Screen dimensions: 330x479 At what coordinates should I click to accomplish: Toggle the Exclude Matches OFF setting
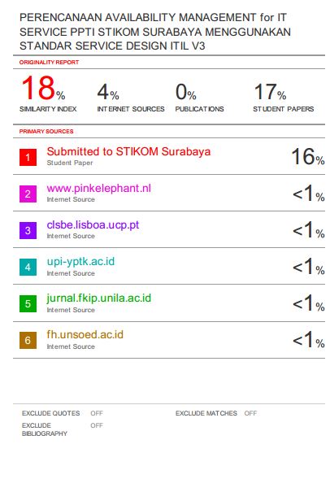coord(250,413)
